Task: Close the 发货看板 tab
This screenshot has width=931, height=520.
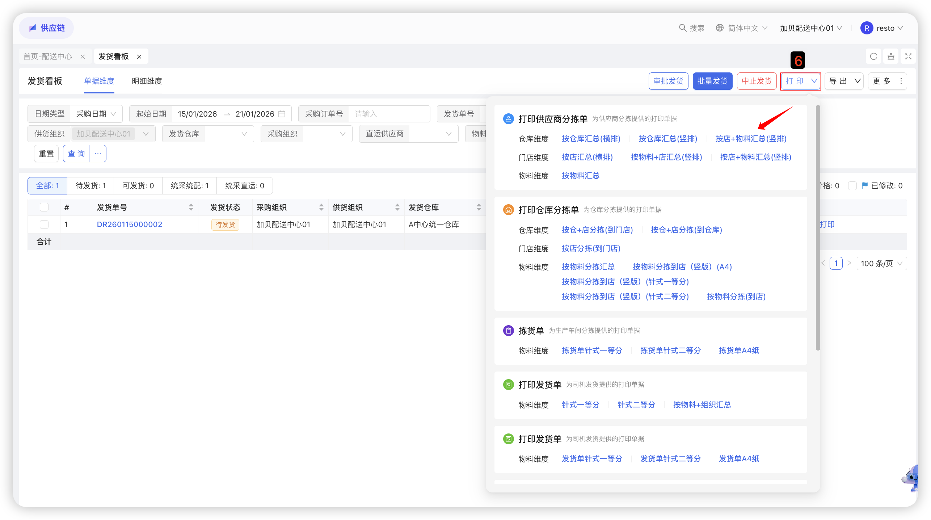Action: pos(139,56)
